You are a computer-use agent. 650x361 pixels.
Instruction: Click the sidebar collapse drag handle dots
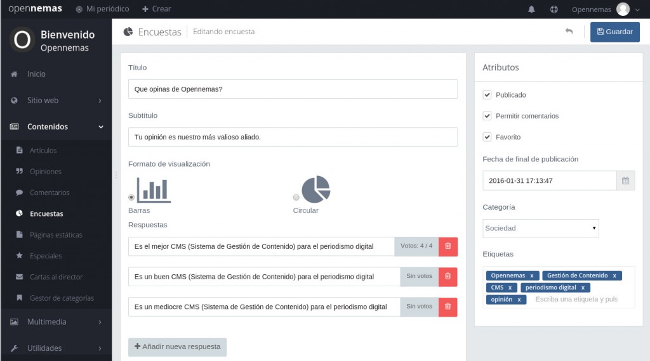tap(116, 175)
